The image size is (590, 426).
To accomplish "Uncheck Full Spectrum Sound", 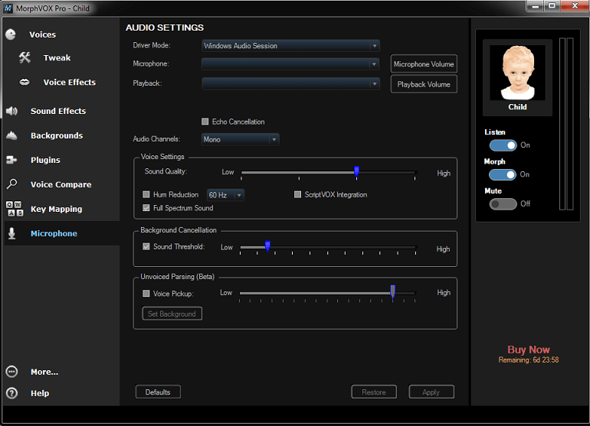I will pyautogui.click(x=146, y=208).
